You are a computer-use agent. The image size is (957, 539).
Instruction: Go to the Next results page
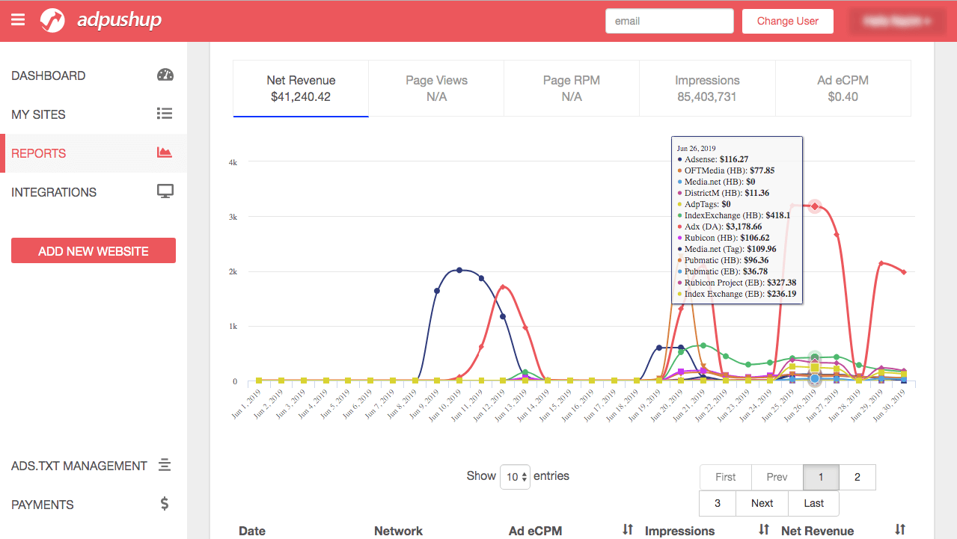pyautogui.click(x=762, y=503)
